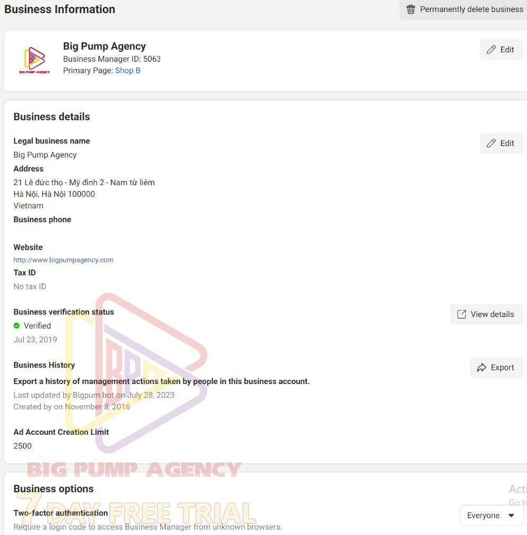Image resolution: width=527 pixels, height=535 pixels.
Task: Click the 'Business phone' label
Action: (42, 219)
